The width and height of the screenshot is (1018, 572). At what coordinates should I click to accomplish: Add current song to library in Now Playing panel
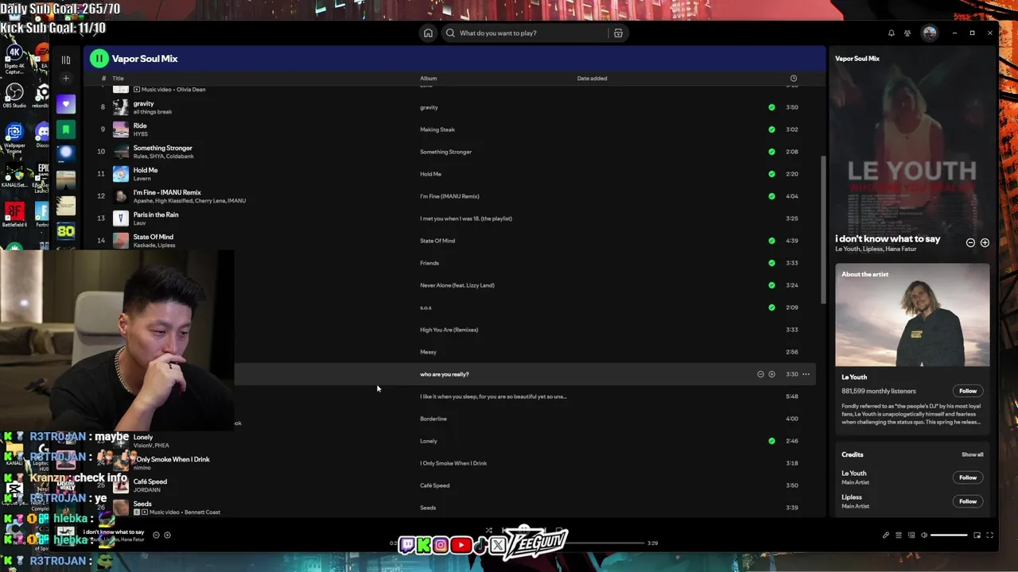(x=985, y=242)
